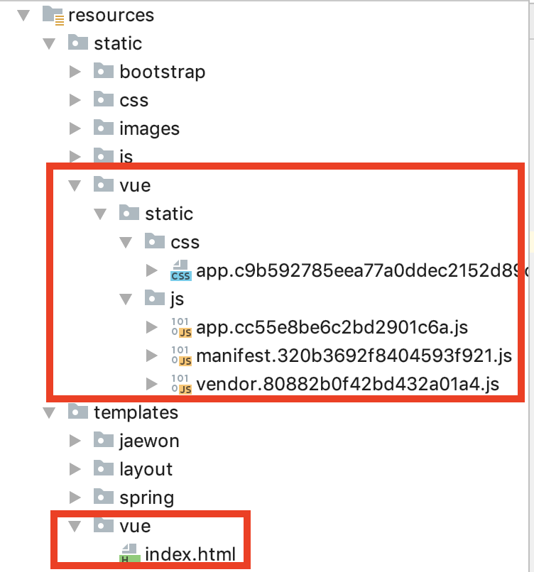Collapse the js folder inside vue static

click(126, 299)
